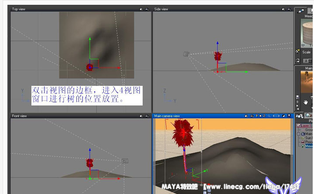Switch to the objects tab in the world browser

click(300, 116)
